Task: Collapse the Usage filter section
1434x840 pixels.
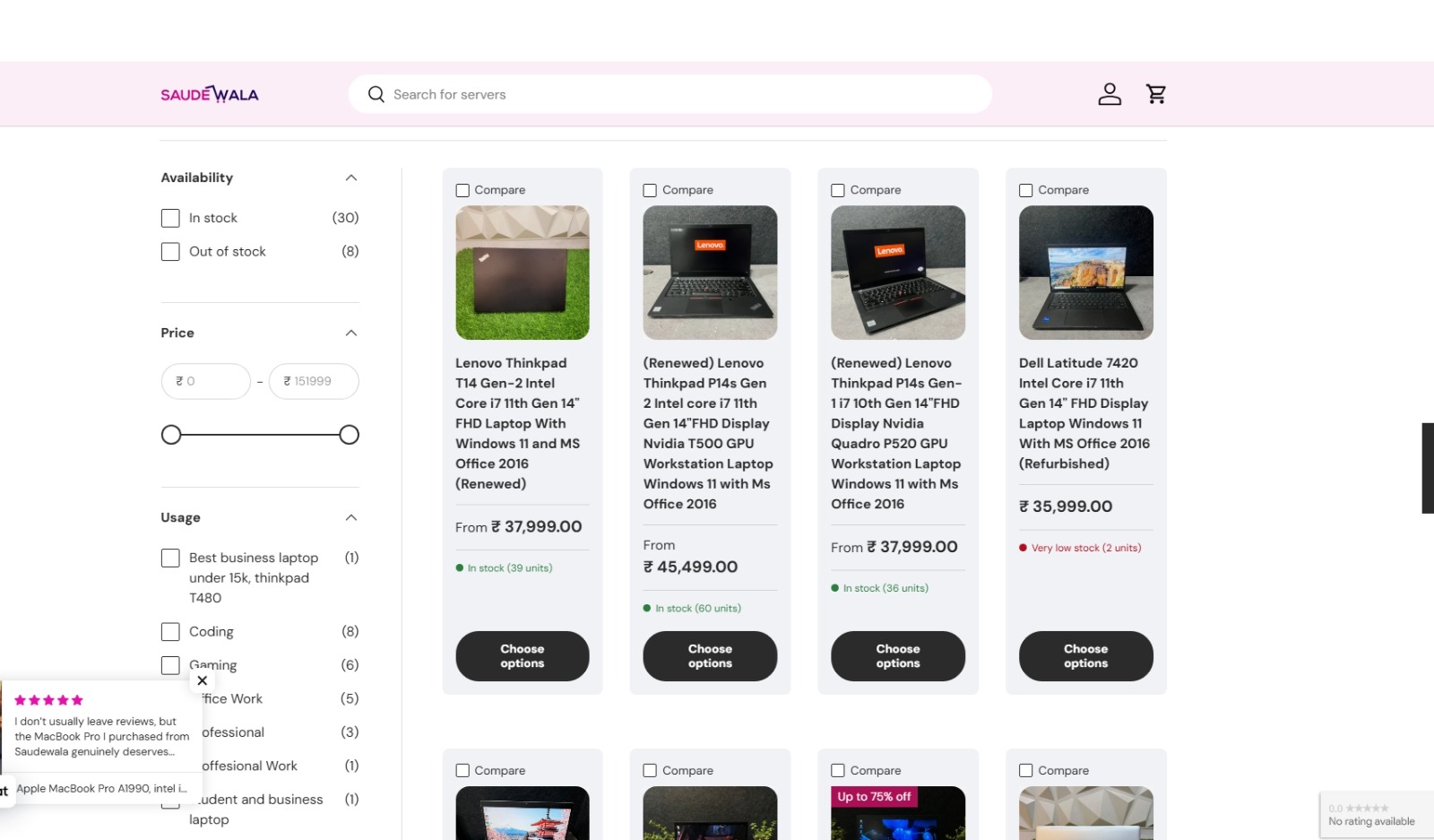Action: tap(351, 517)
